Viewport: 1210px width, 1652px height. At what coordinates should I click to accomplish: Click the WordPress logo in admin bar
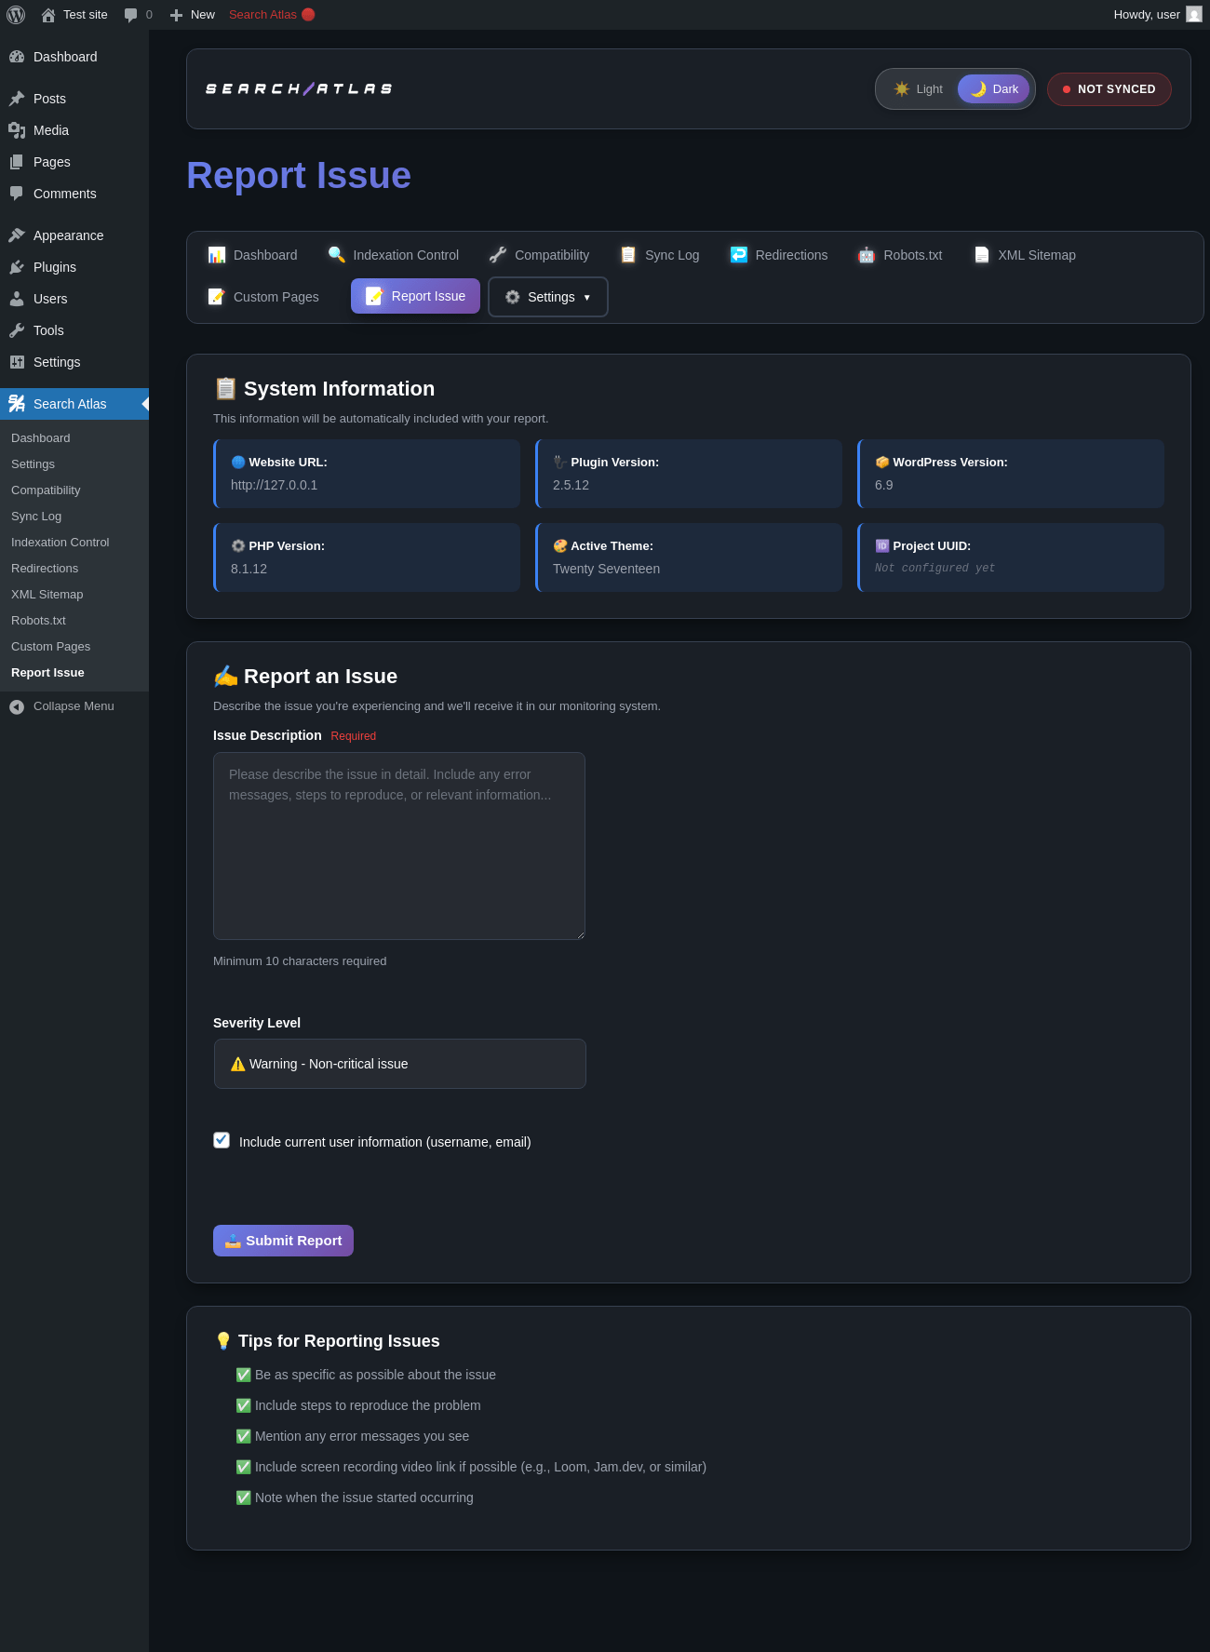coord(16,15)
